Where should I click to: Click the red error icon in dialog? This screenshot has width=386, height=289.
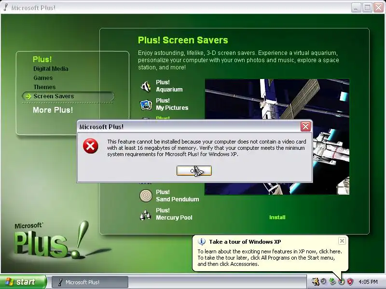pos(90,146)
